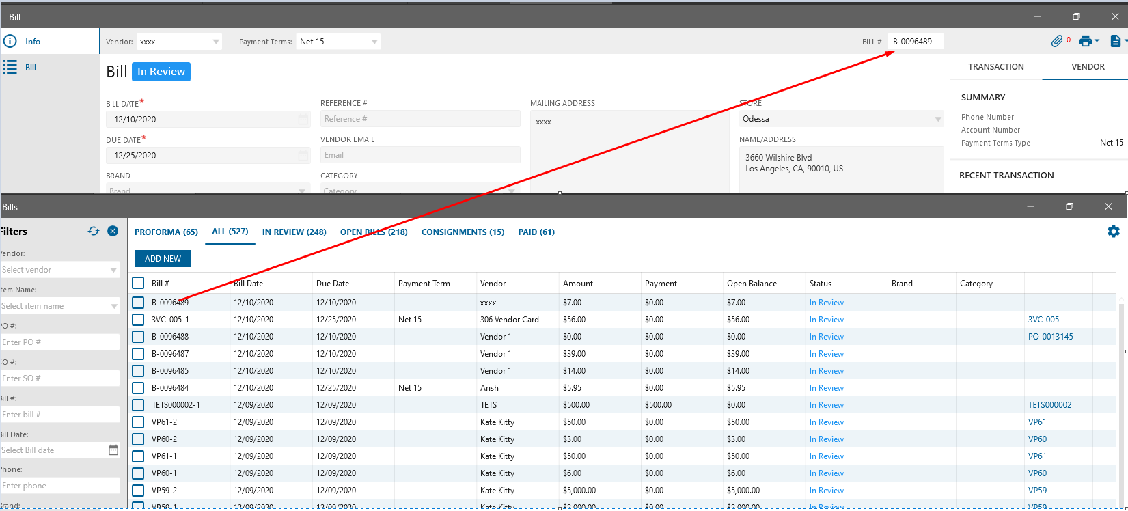Open the TRANSACTION tab

pos(995,67)
